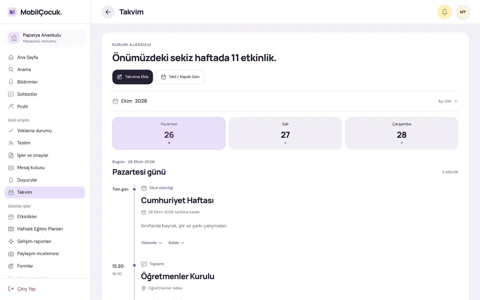Click the '2 etkinlik' count text
The width and height of the screenshot is (480, 300).
[x=450, y=172]
